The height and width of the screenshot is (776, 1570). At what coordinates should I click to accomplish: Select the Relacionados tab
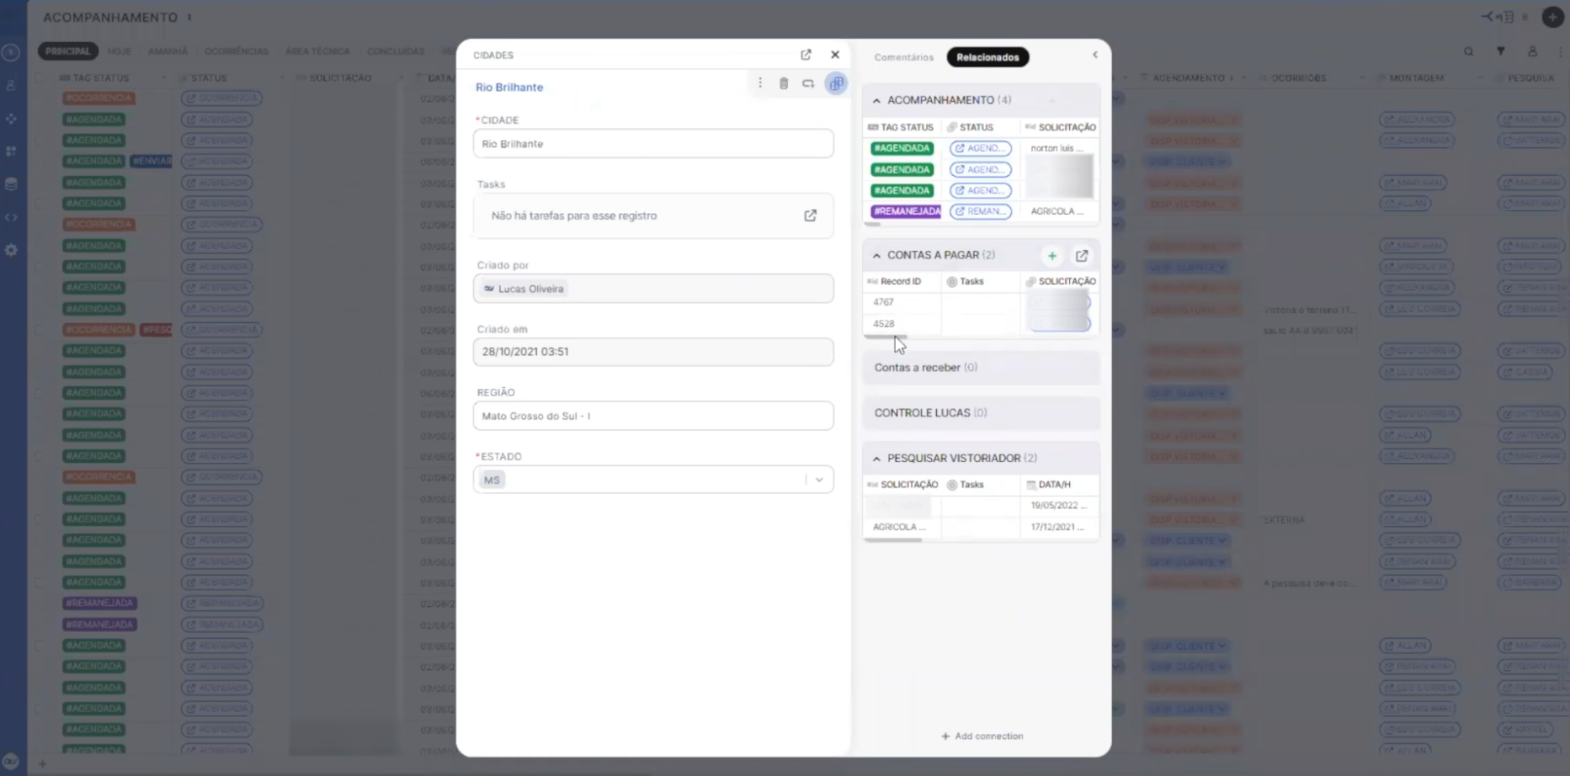(987, 57)
